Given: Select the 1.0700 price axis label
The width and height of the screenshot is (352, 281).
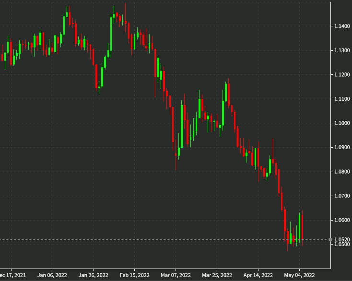Looking at the screenshot, I should point(342,196).
